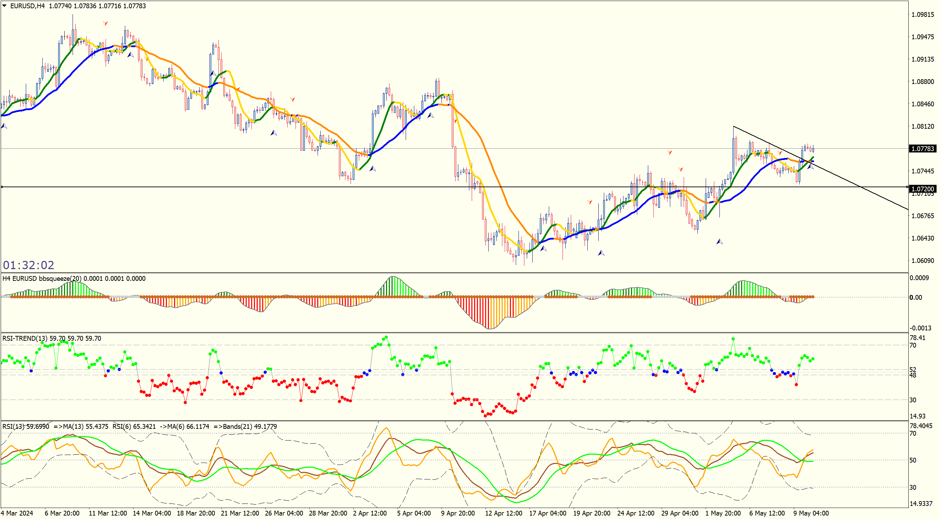
Task: Click the 01:32:02 candle countdown timer
Action: [x=29, y=265]
